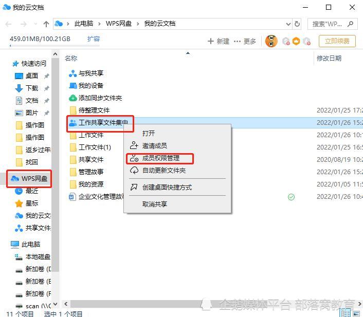Click 添加同步文件夹 green cloud icon
363x317 pixels.
[x=72, y=98]
